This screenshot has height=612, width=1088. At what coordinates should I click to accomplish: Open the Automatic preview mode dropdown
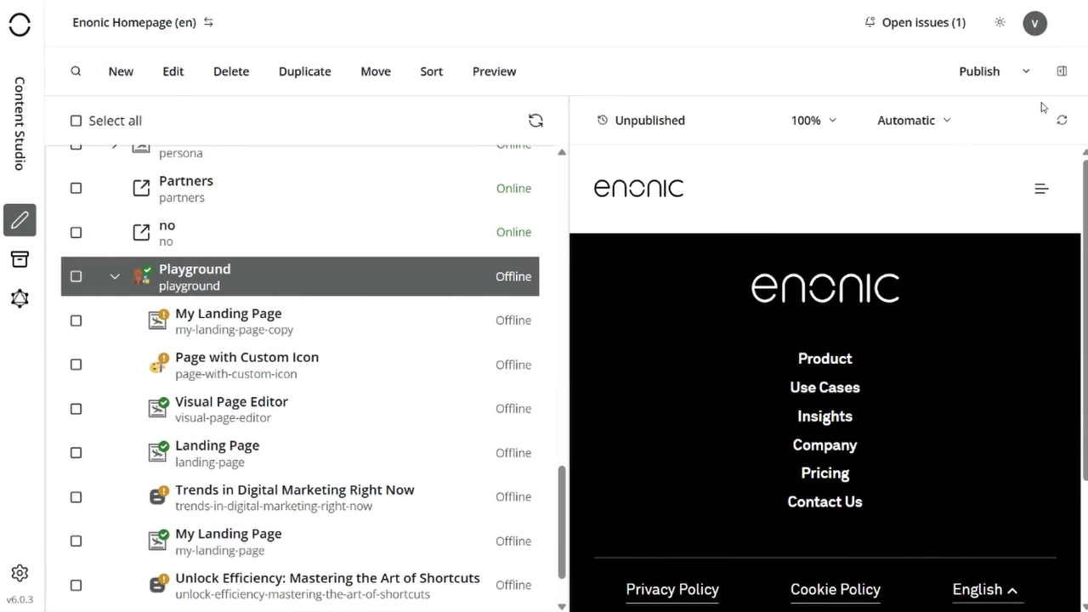(914, 121)
